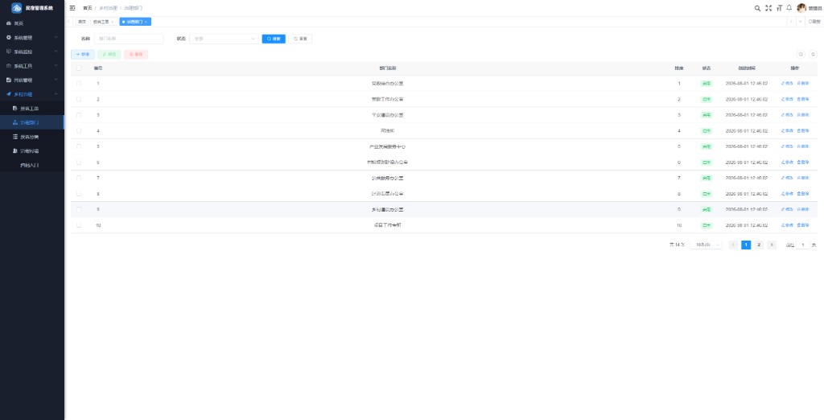The height and width of the screenshot is (420, 824).
Task: Click the 首页 dashboard icon in sidebar
Action: point(8,23)
